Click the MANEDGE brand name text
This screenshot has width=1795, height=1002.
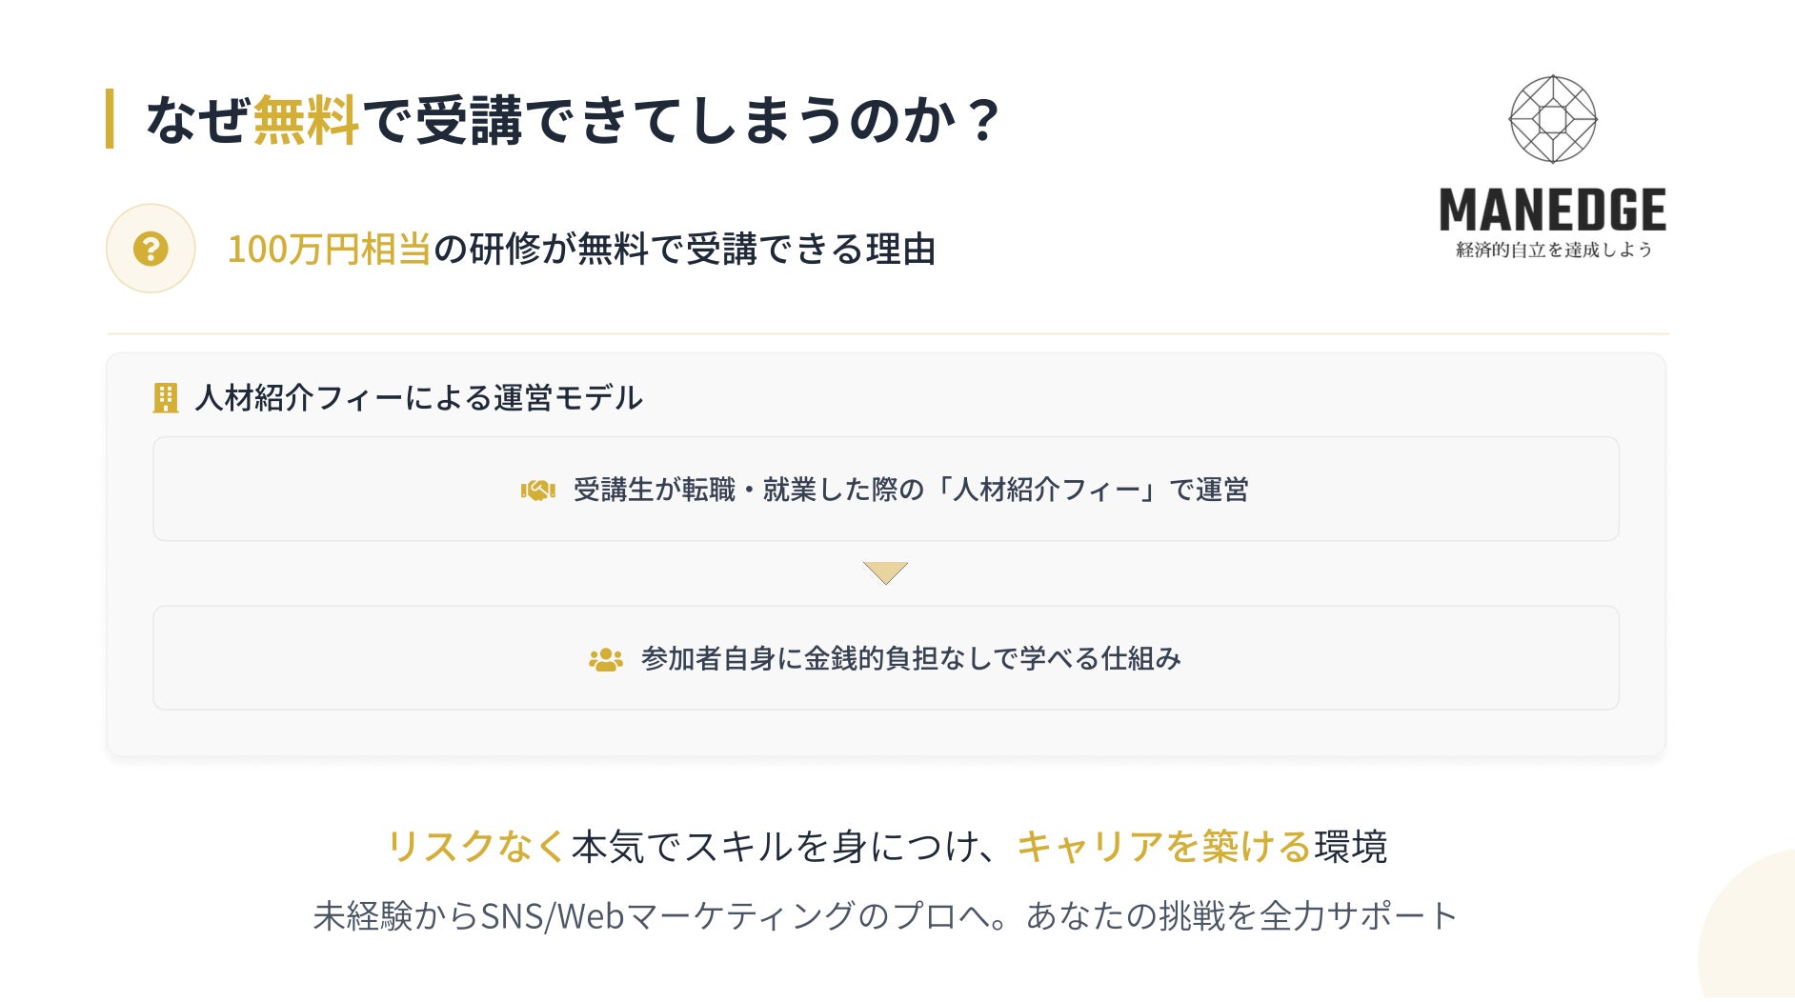coord(1552,210)
